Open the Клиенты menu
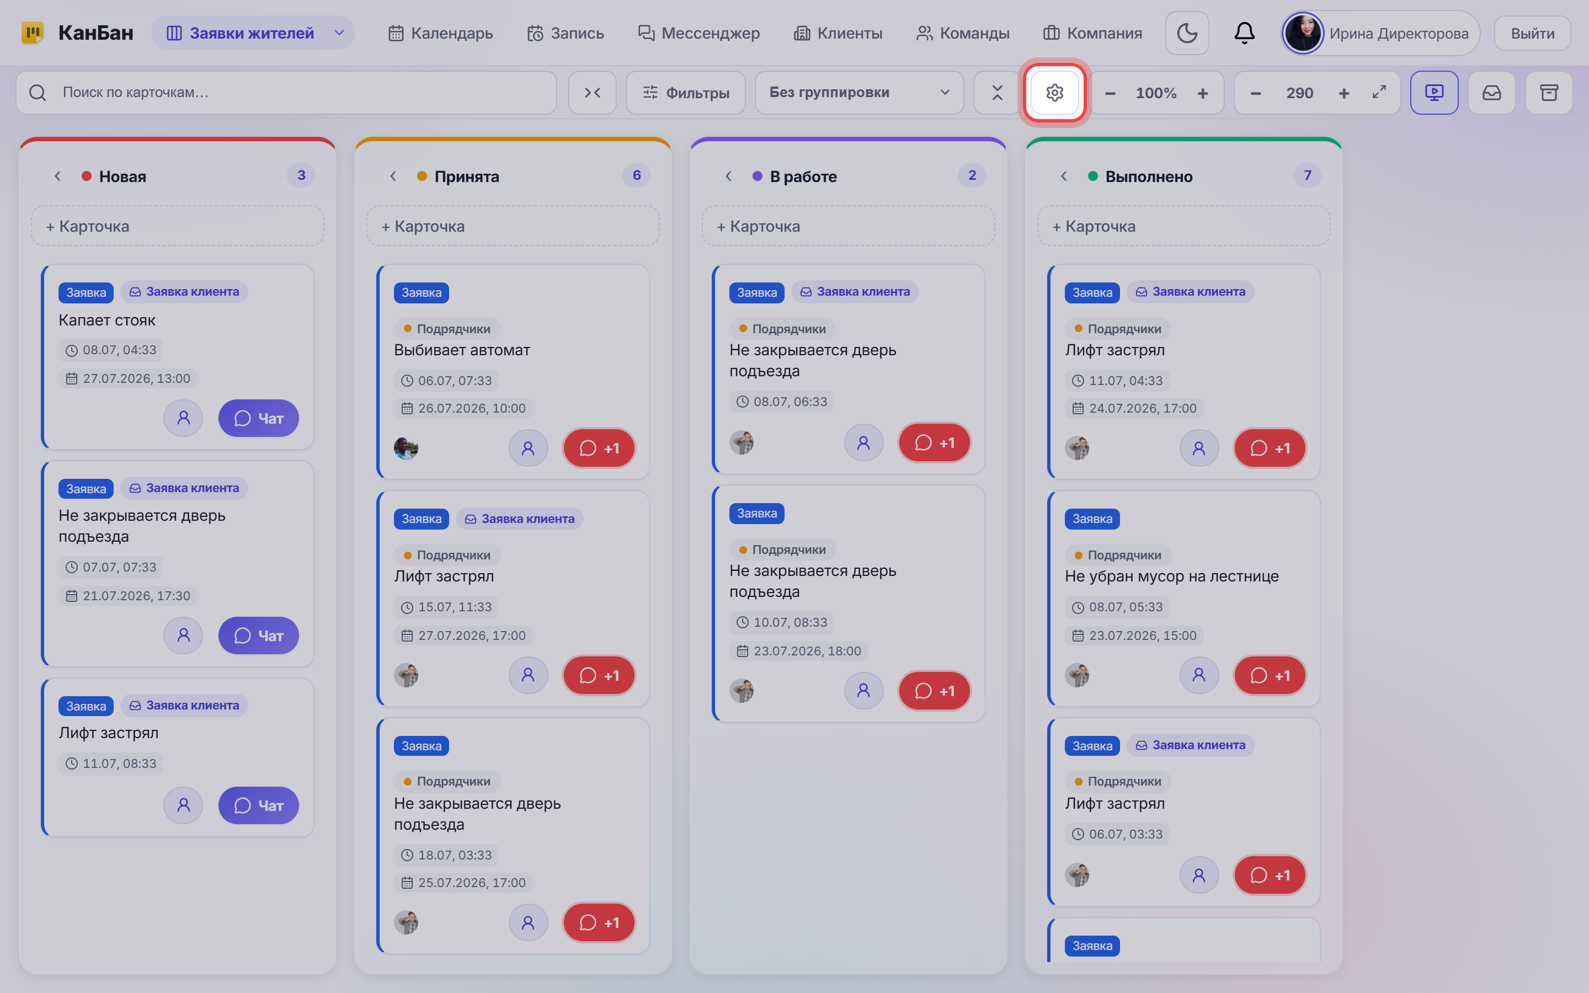Image resolution: width=1589 pixels, height=993 pixels. [x=838, y=33]
